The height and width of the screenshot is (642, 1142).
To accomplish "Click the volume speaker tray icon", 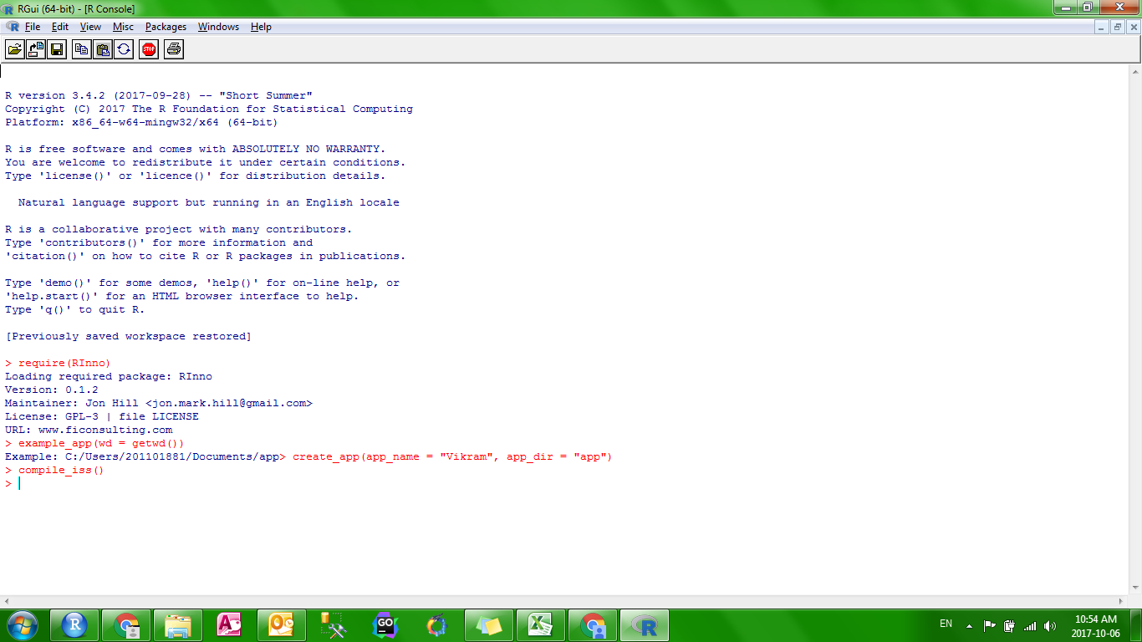I will (1050, 625).
